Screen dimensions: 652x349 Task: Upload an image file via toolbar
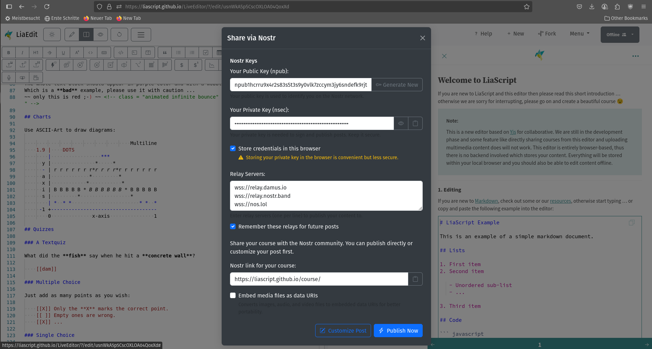pos(9,65)
